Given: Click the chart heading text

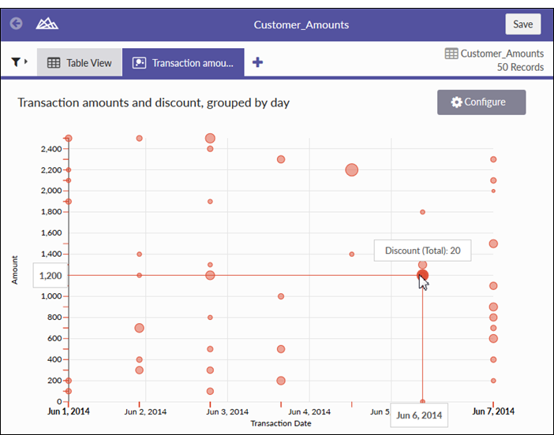Looking at the screenshot, I should [154, 102].
